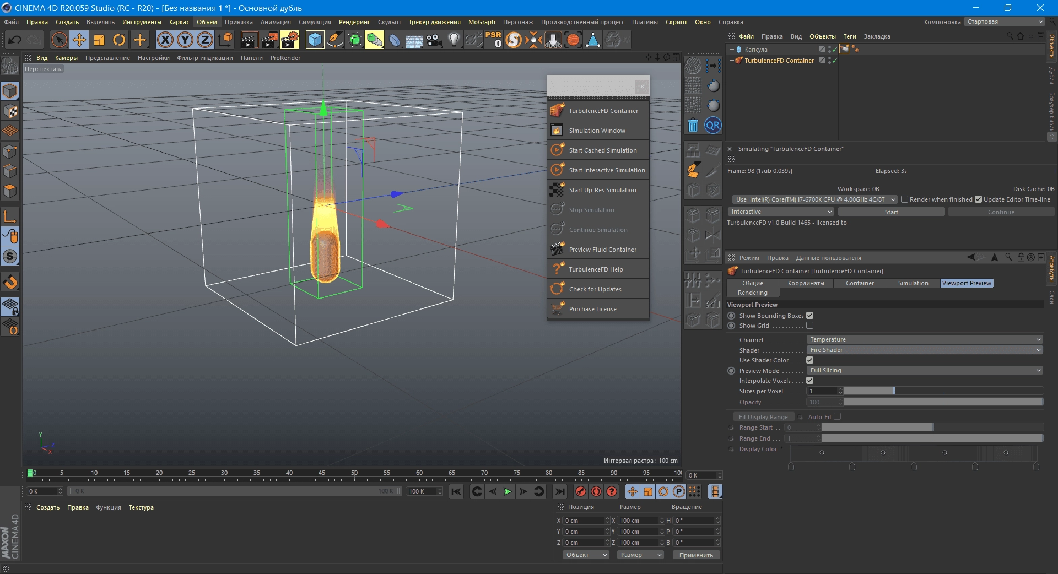The image size is (1058, 574).
Task: Toggle Interpolate Voxels checkbox
Action: pyautogui.click(x=809, y=381)
